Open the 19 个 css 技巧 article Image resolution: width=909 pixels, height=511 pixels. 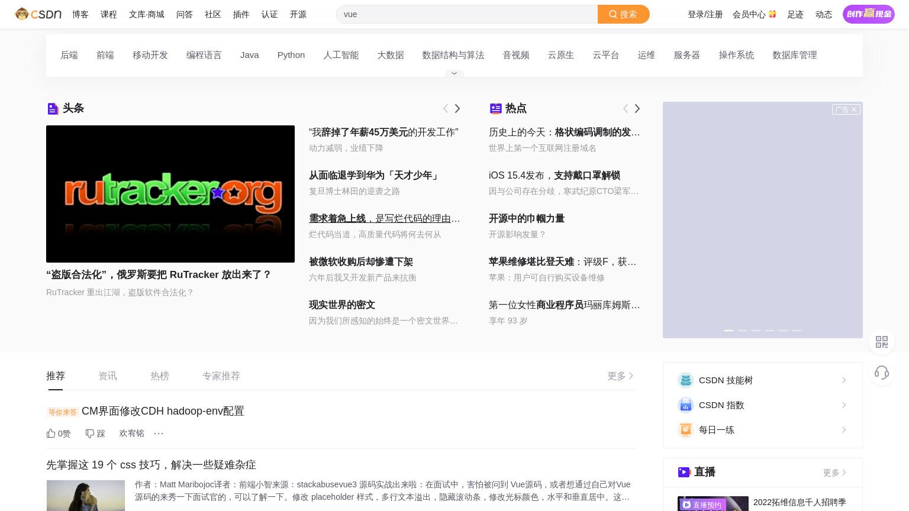pyautogui.click(x=151, y=465)
